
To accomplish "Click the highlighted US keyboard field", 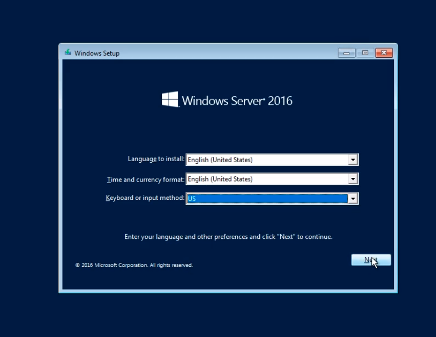I will click(266, 199).
